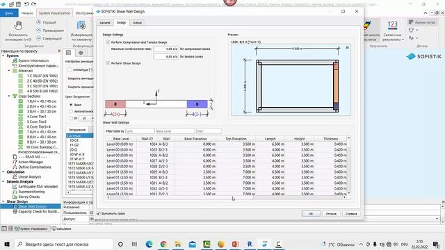
Task: Select Shear Wall Design task in tree
Action: 33,206
